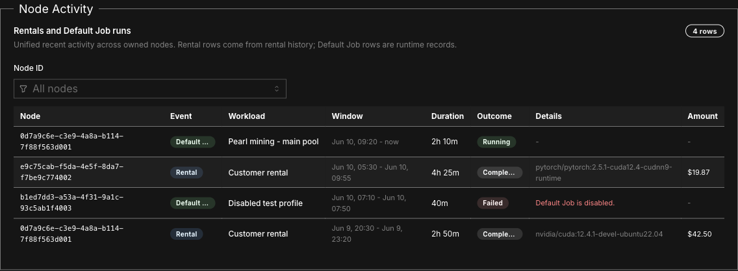
Task: Click the $42.50 amount
Action: 700,234
